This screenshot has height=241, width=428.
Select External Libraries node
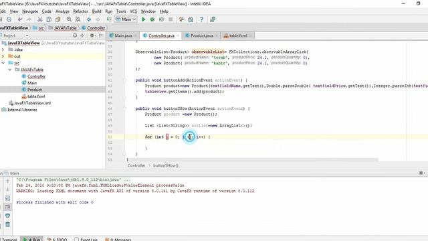pyautogui.click(x=22, y=110)
